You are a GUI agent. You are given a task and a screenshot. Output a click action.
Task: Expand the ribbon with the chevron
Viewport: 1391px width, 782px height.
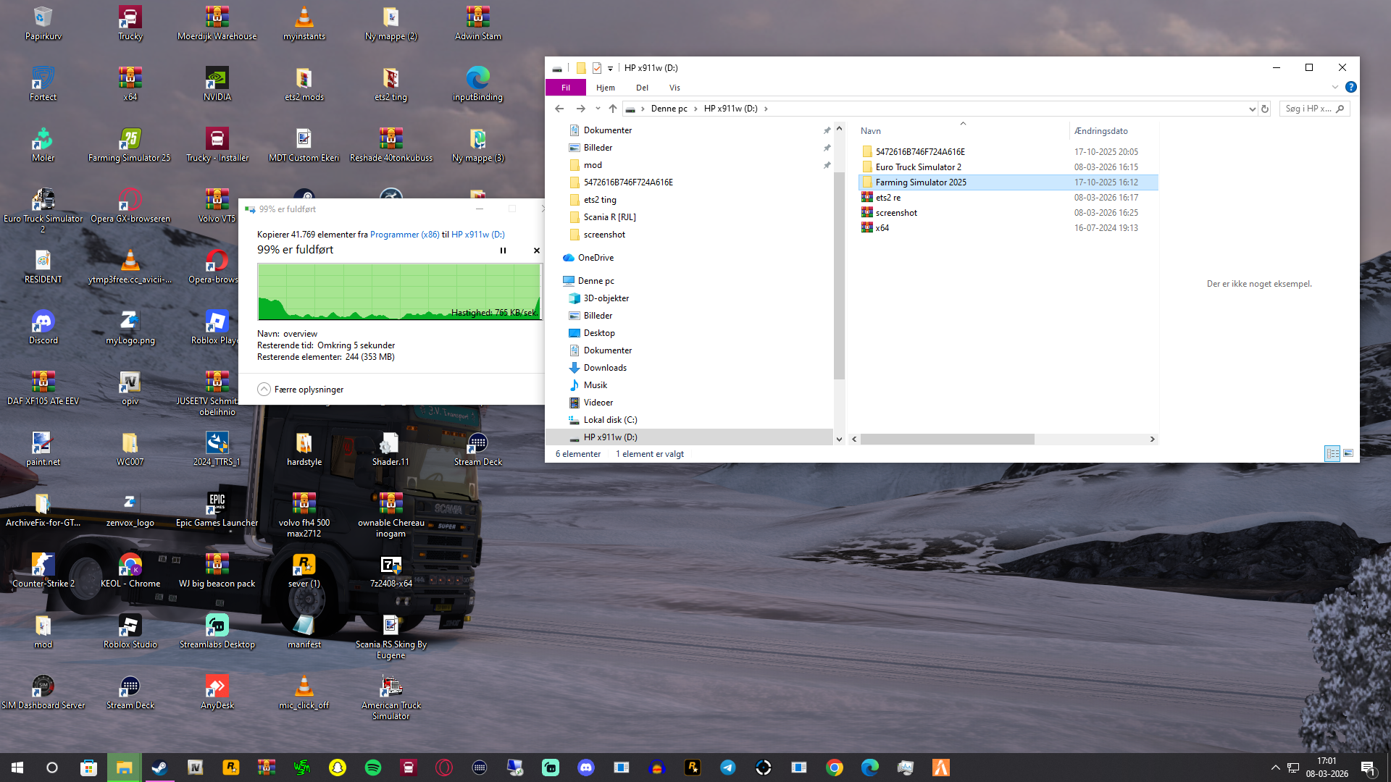coord(1334,87)
